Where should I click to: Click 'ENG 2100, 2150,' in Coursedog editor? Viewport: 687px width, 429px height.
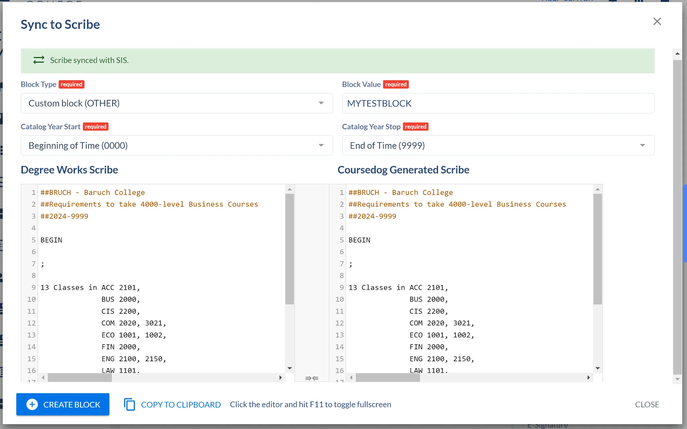442,359
